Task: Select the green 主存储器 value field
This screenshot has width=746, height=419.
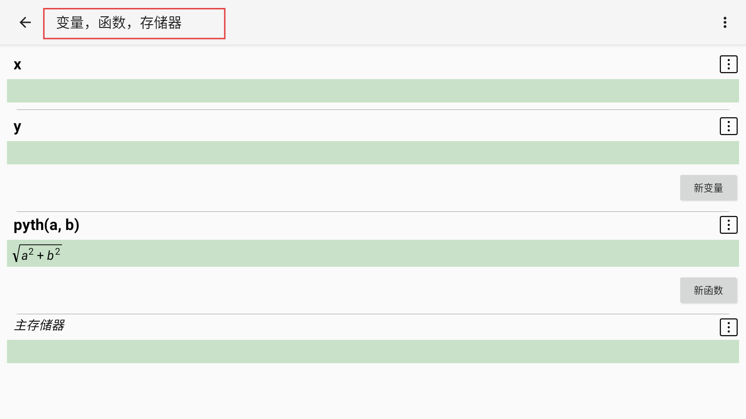Action: pos(373,351)
